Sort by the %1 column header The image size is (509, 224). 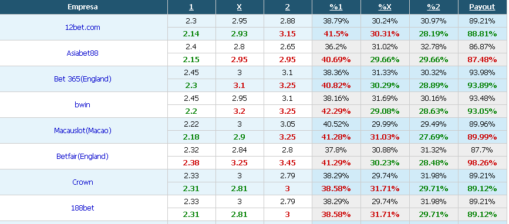coord(336,7)
